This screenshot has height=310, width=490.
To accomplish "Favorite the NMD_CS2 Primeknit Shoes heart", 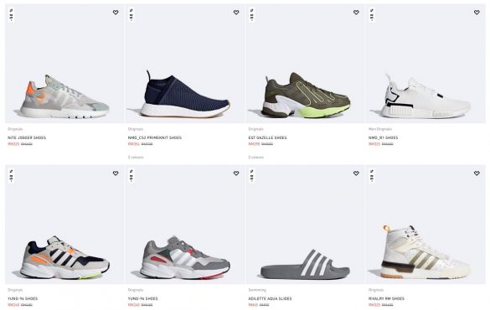I will (x=236, y=13).
